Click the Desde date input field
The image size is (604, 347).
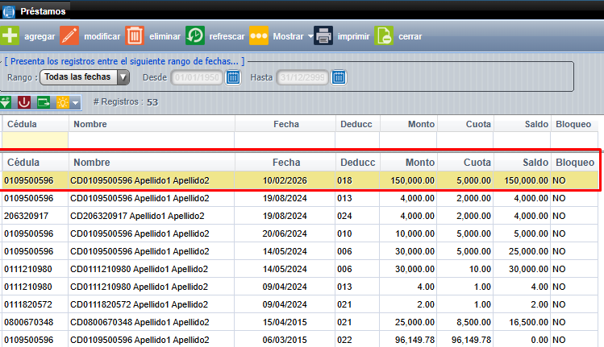[197, 77]
